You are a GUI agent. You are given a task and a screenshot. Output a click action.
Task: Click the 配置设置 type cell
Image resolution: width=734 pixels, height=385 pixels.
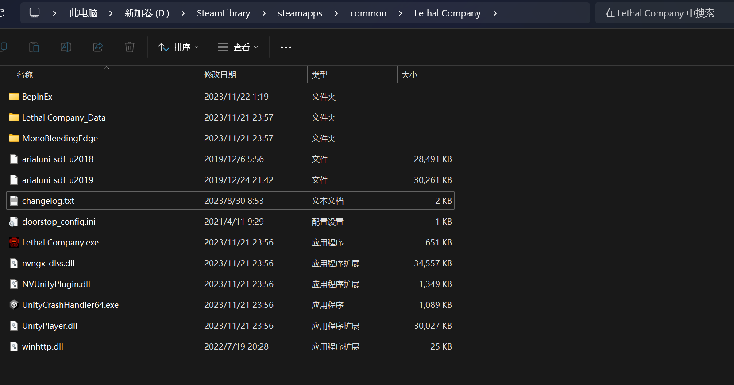click(328, 222)
